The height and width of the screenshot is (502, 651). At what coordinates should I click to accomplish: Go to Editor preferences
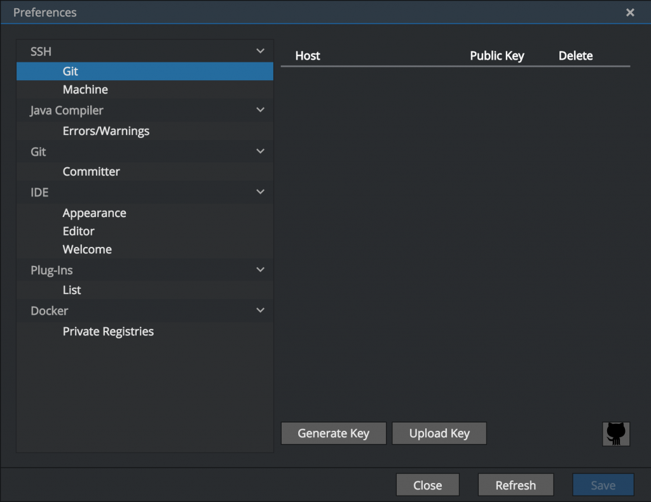(x=78, y=231)
